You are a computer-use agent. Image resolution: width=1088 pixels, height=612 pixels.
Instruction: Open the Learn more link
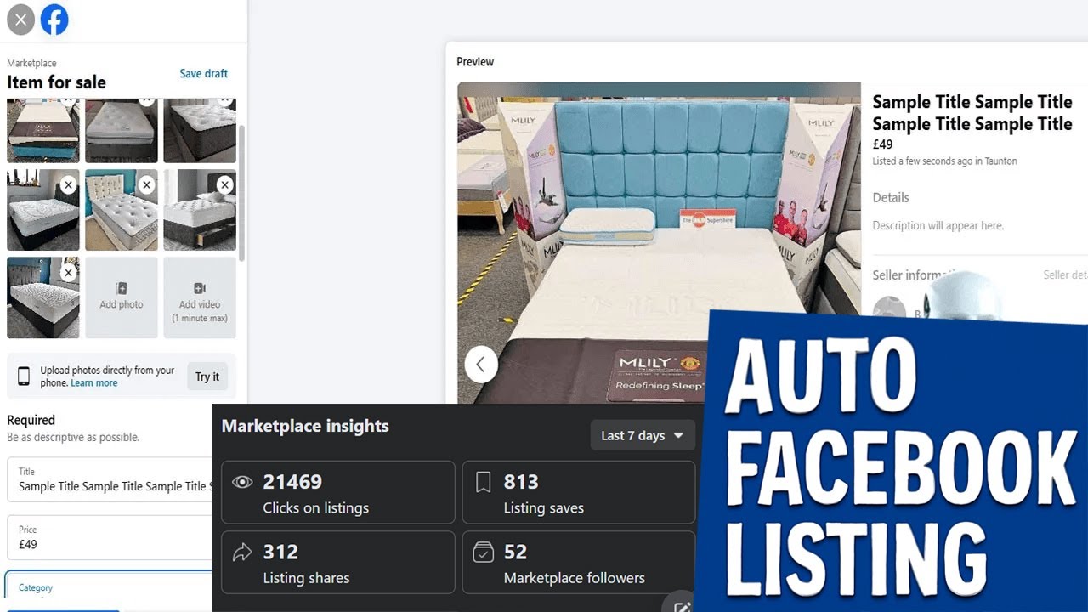[94, 383]
